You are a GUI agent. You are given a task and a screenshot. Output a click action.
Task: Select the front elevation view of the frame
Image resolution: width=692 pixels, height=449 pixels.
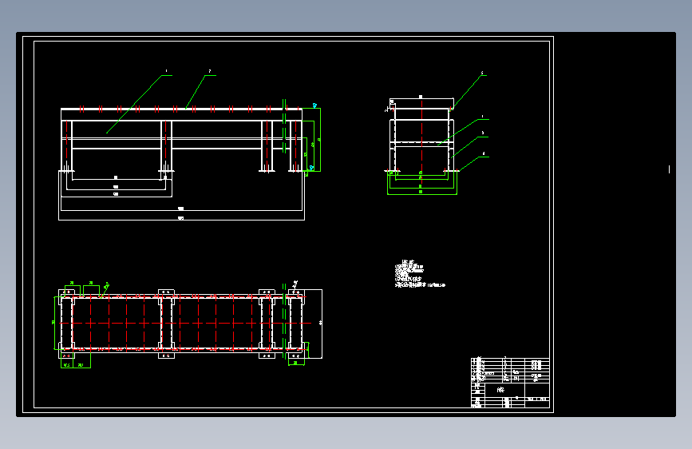click(x=181, y=140)
